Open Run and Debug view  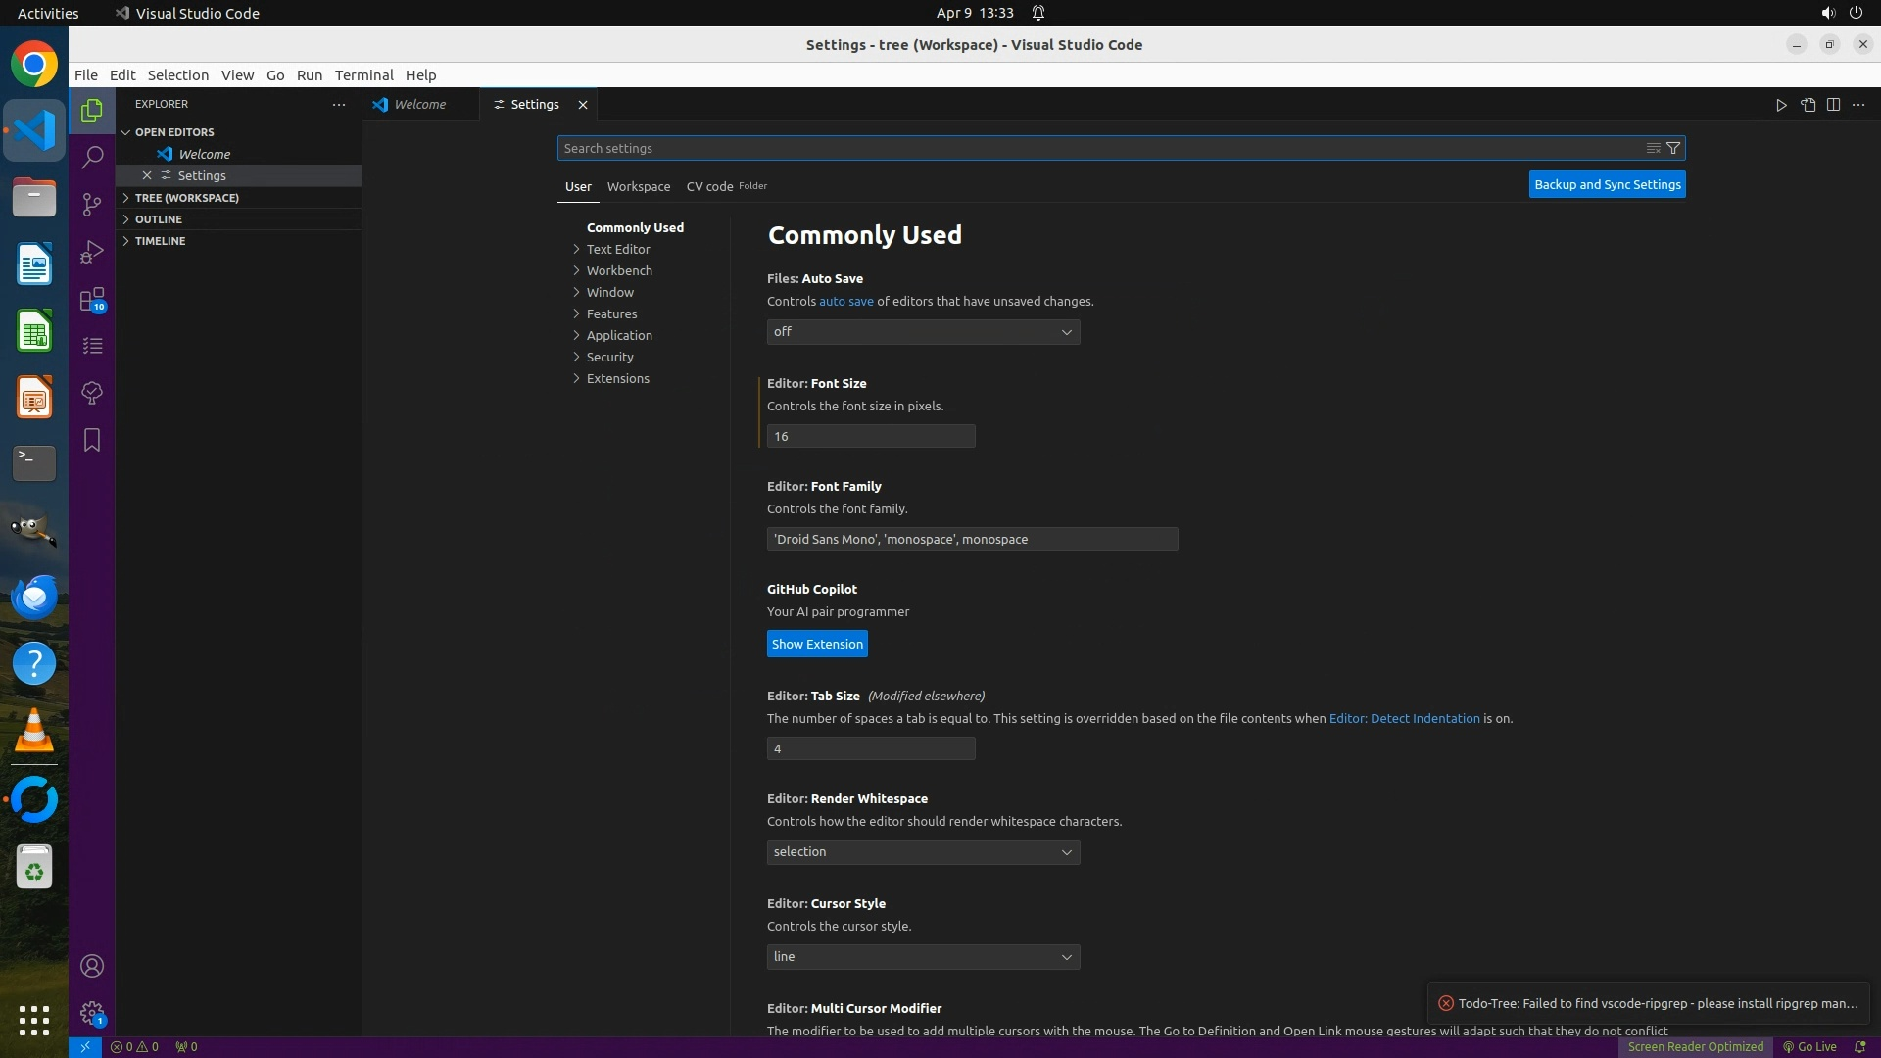pyautogui.click(x=92, y=252)
